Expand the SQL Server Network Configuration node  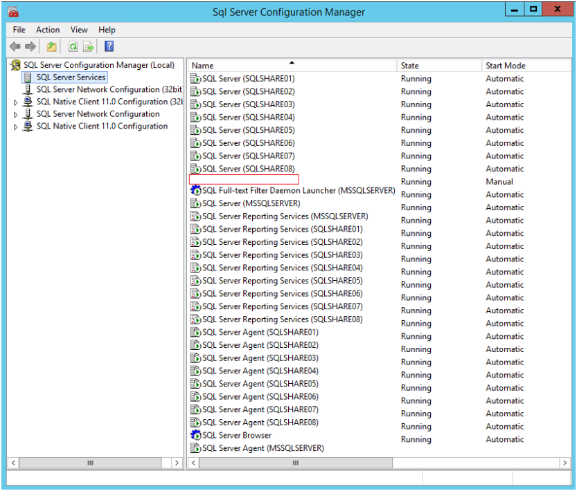pyautogui.click(x=15, y=115)
